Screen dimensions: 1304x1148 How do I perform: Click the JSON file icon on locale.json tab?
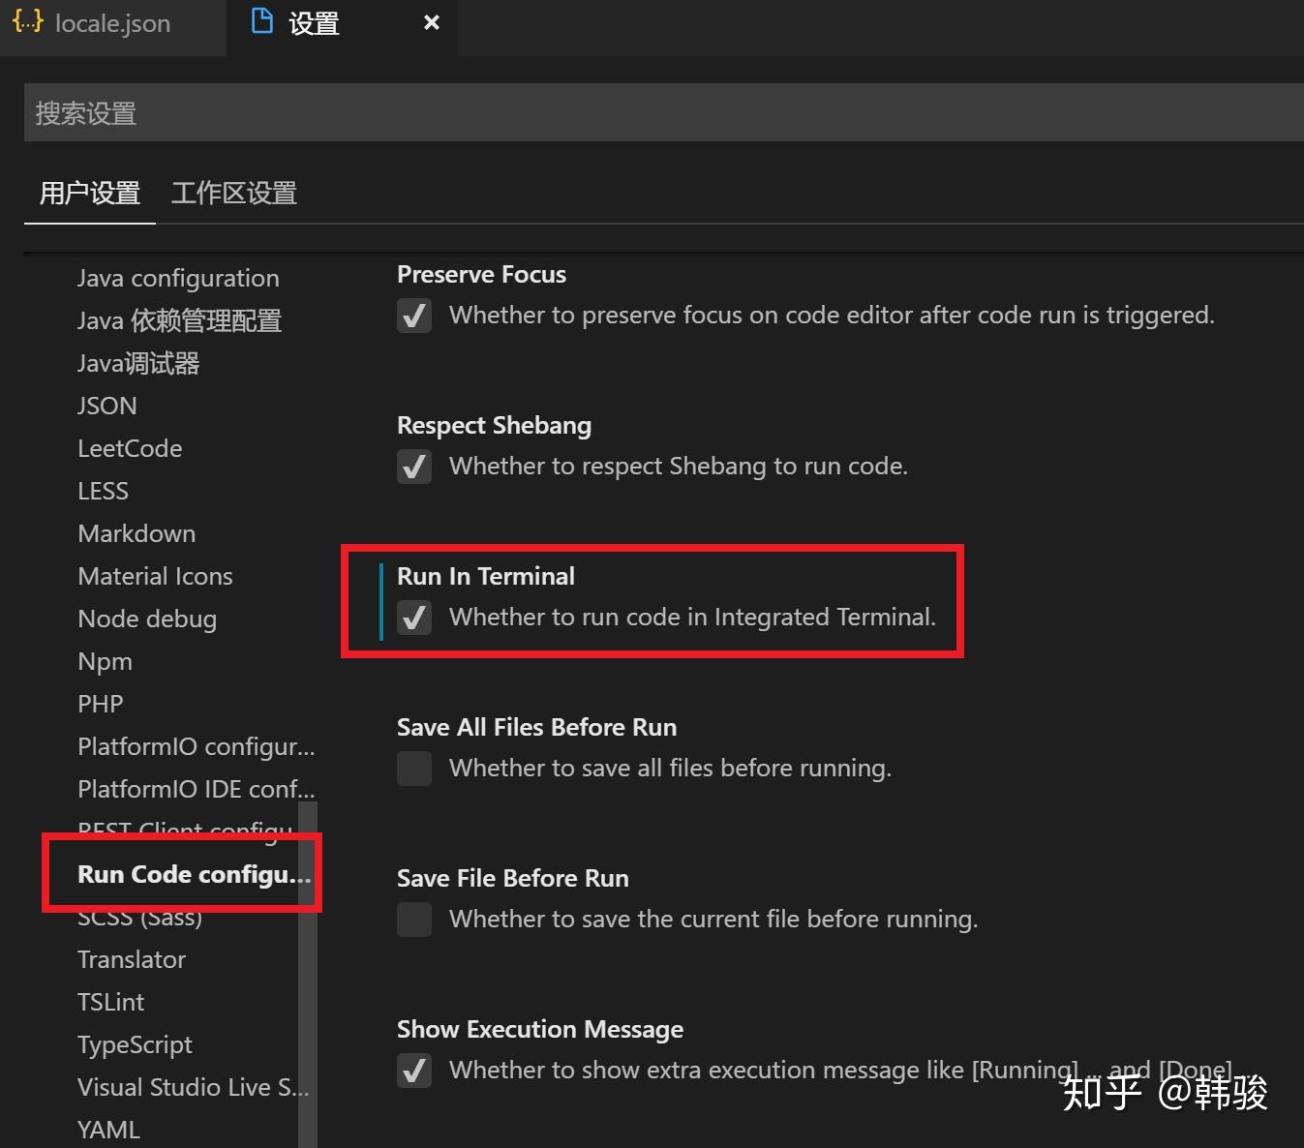coord(27,21)
